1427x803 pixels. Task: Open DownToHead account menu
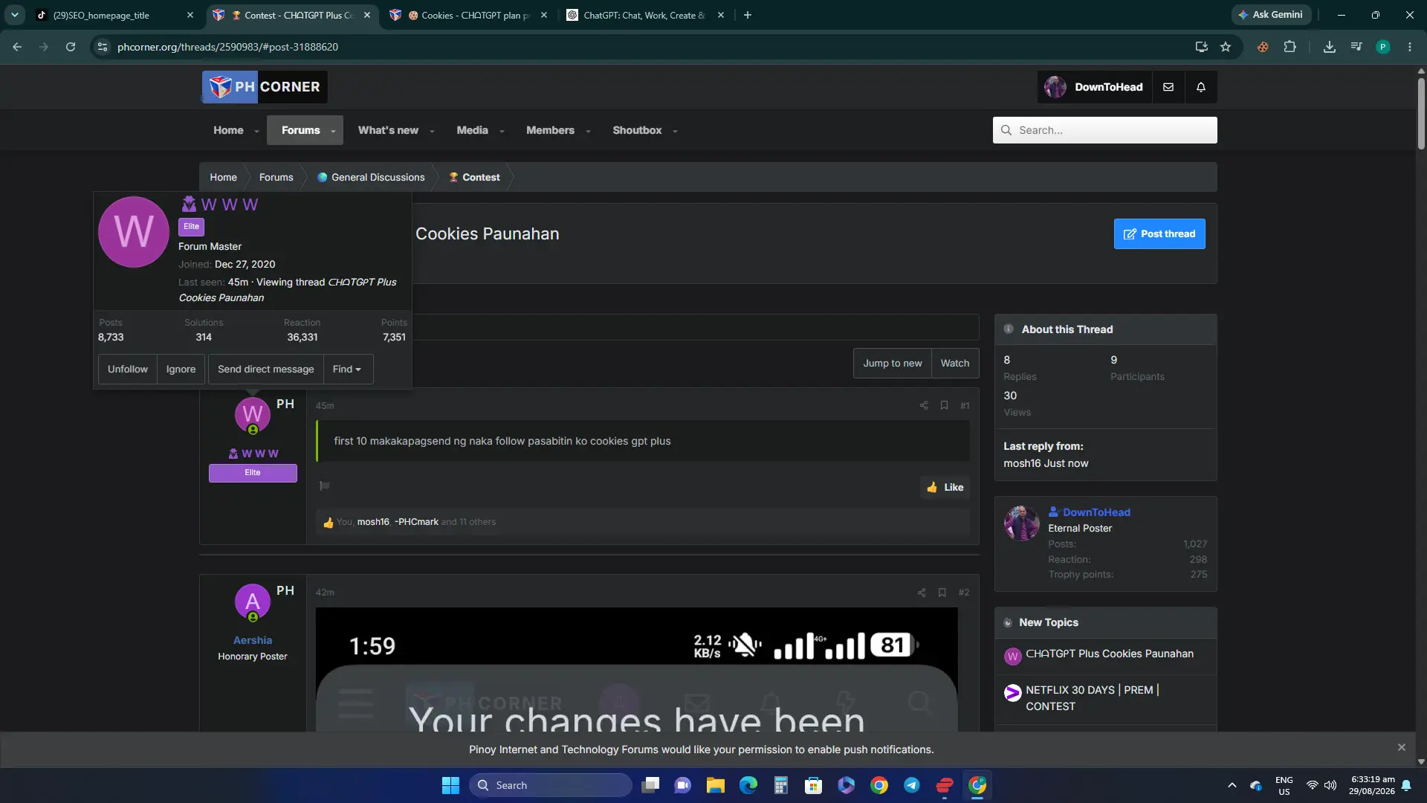pos(1095,87)
